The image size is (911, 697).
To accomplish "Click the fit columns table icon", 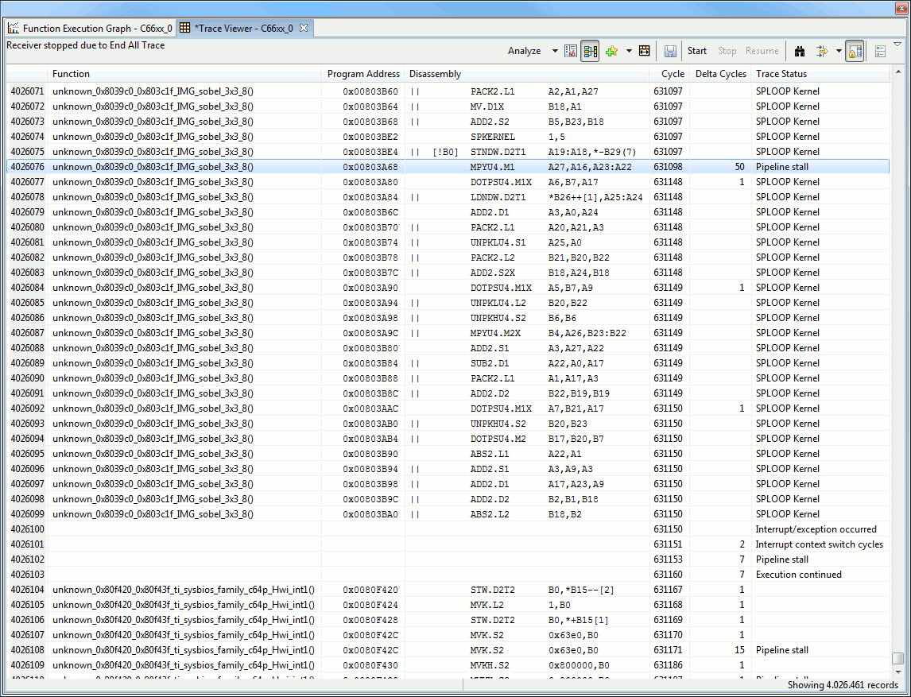I will tap(645, 51).
